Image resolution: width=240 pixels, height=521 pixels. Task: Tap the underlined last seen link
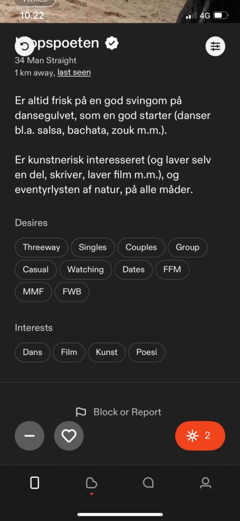[x=74, y=72]
